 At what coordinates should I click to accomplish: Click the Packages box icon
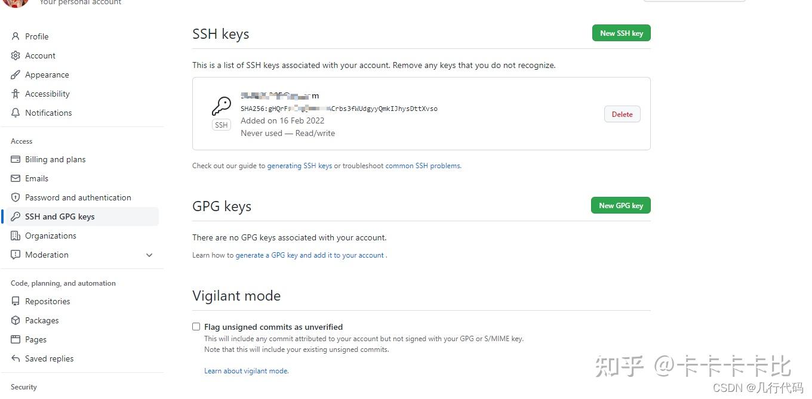coord(15,320)
